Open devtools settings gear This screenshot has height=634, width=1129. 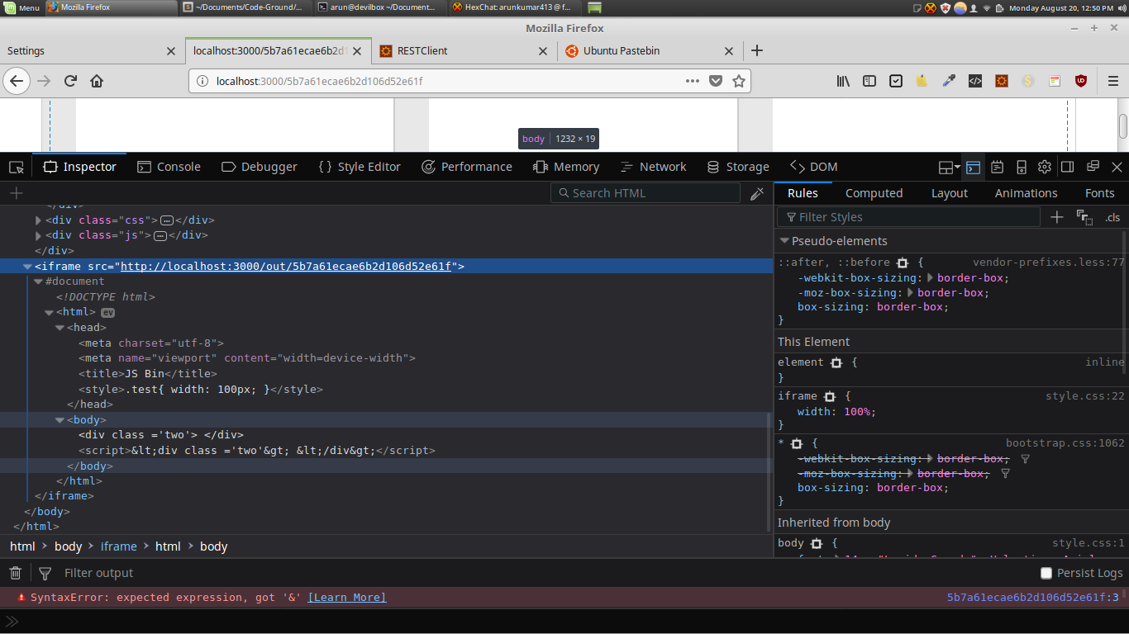pos(1045,167)
